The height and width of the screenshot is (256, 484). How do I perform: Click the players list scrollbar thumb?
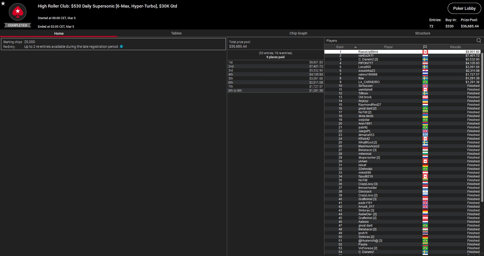click(x=482, y=127)
